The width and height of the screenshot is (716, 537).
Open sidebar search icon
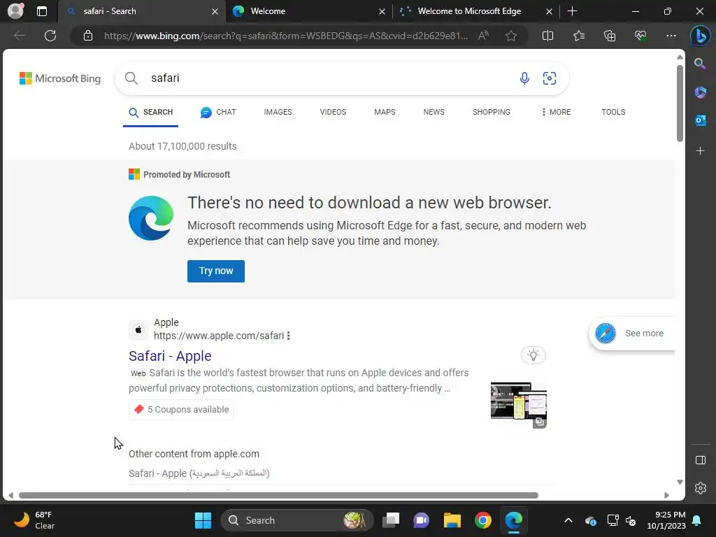tap(700, 64)
